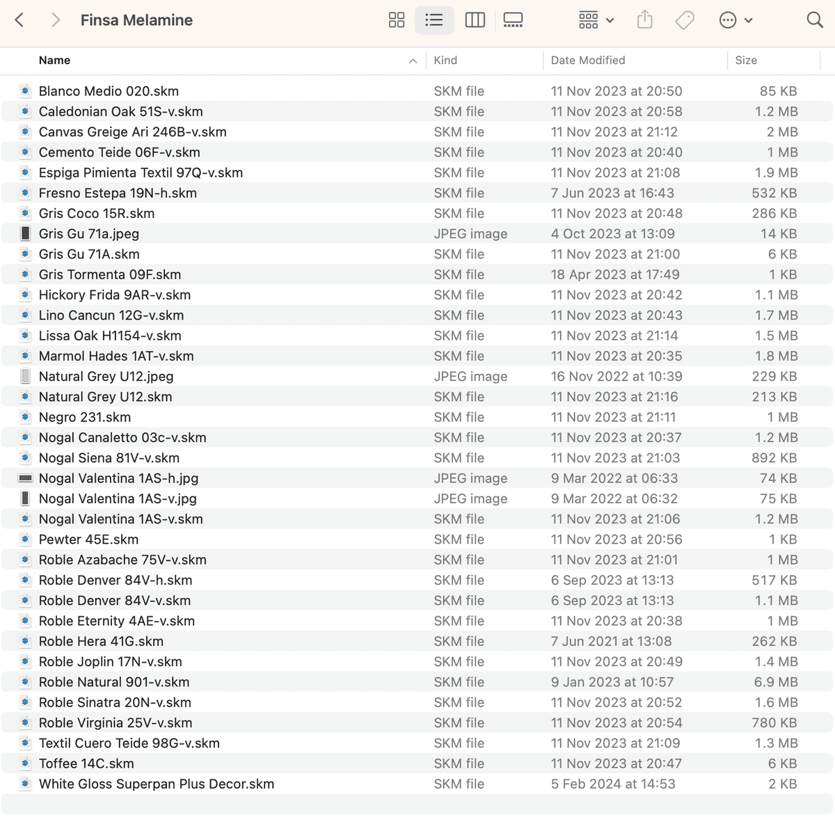Click the forward navigation arrow
The image size is (835, 818).
point(56,20)
